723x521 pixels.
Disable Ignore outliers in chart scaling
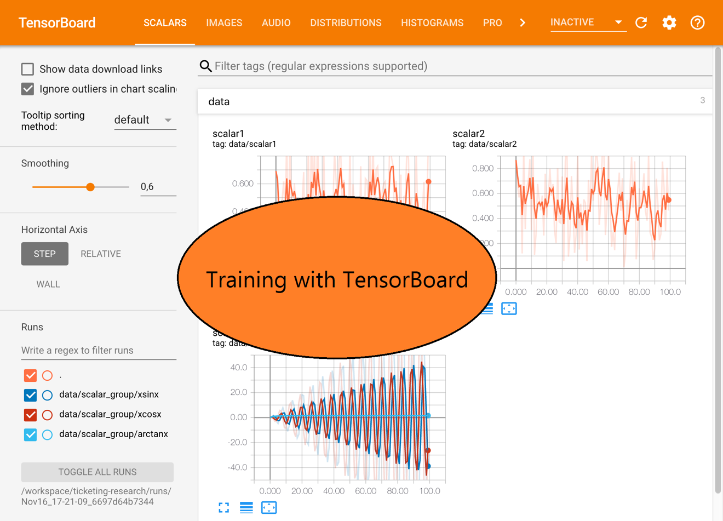point(27,89)
